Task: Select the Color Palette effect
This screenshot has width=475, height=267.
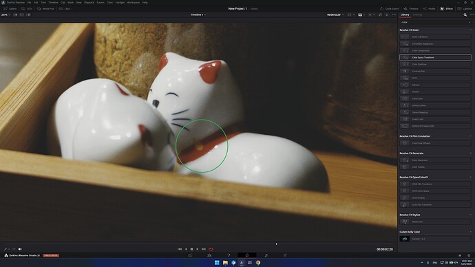Action: 435,167
